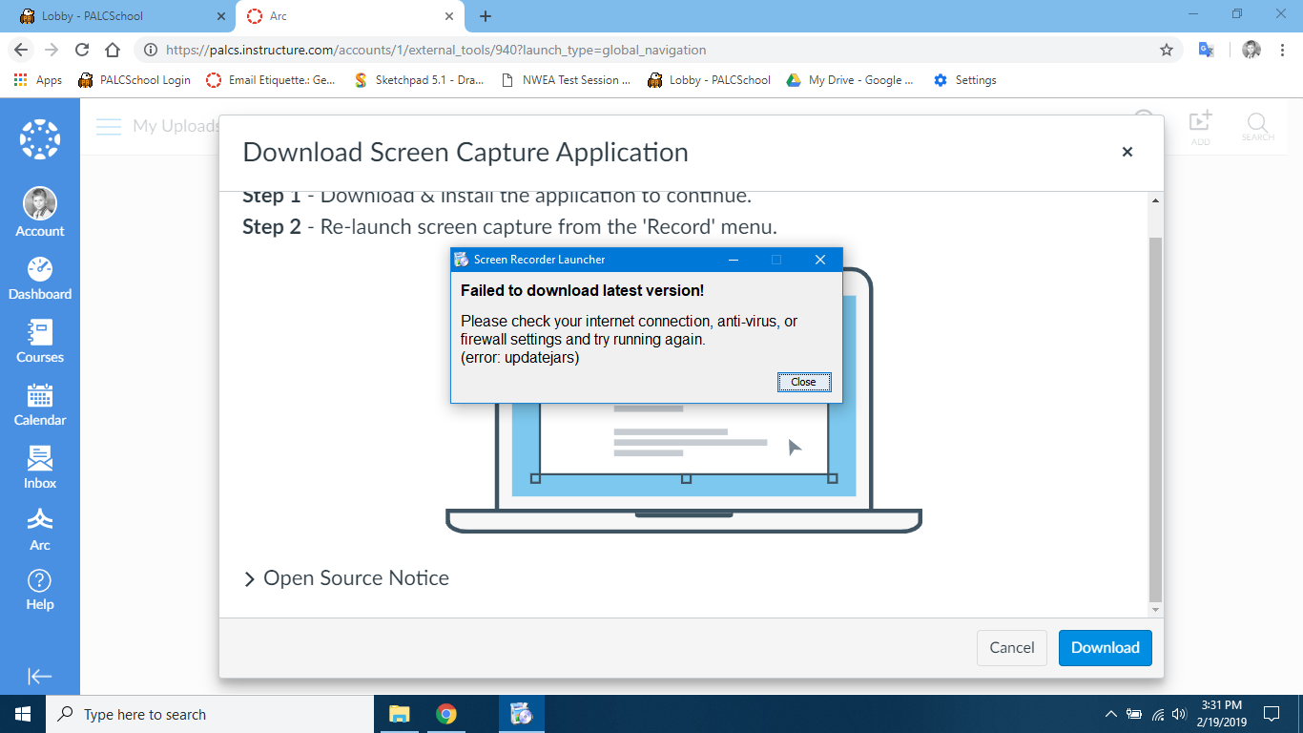
Task: Collapse the global navigation sidebar arrow
Action: [x=40, y=676]
